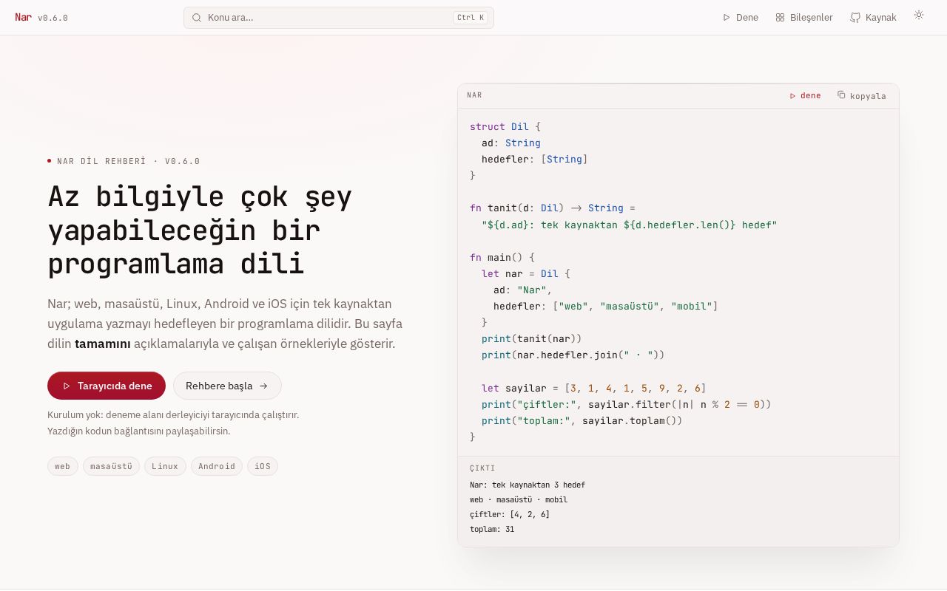Open the Bileşenler nav link
Viewport: 947px width, 591px height.
pos(804,18)
